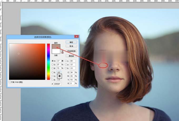Select the H hue radio button
Image resolution: width=179 pixels, height=121 pixels.
point(53,61)
